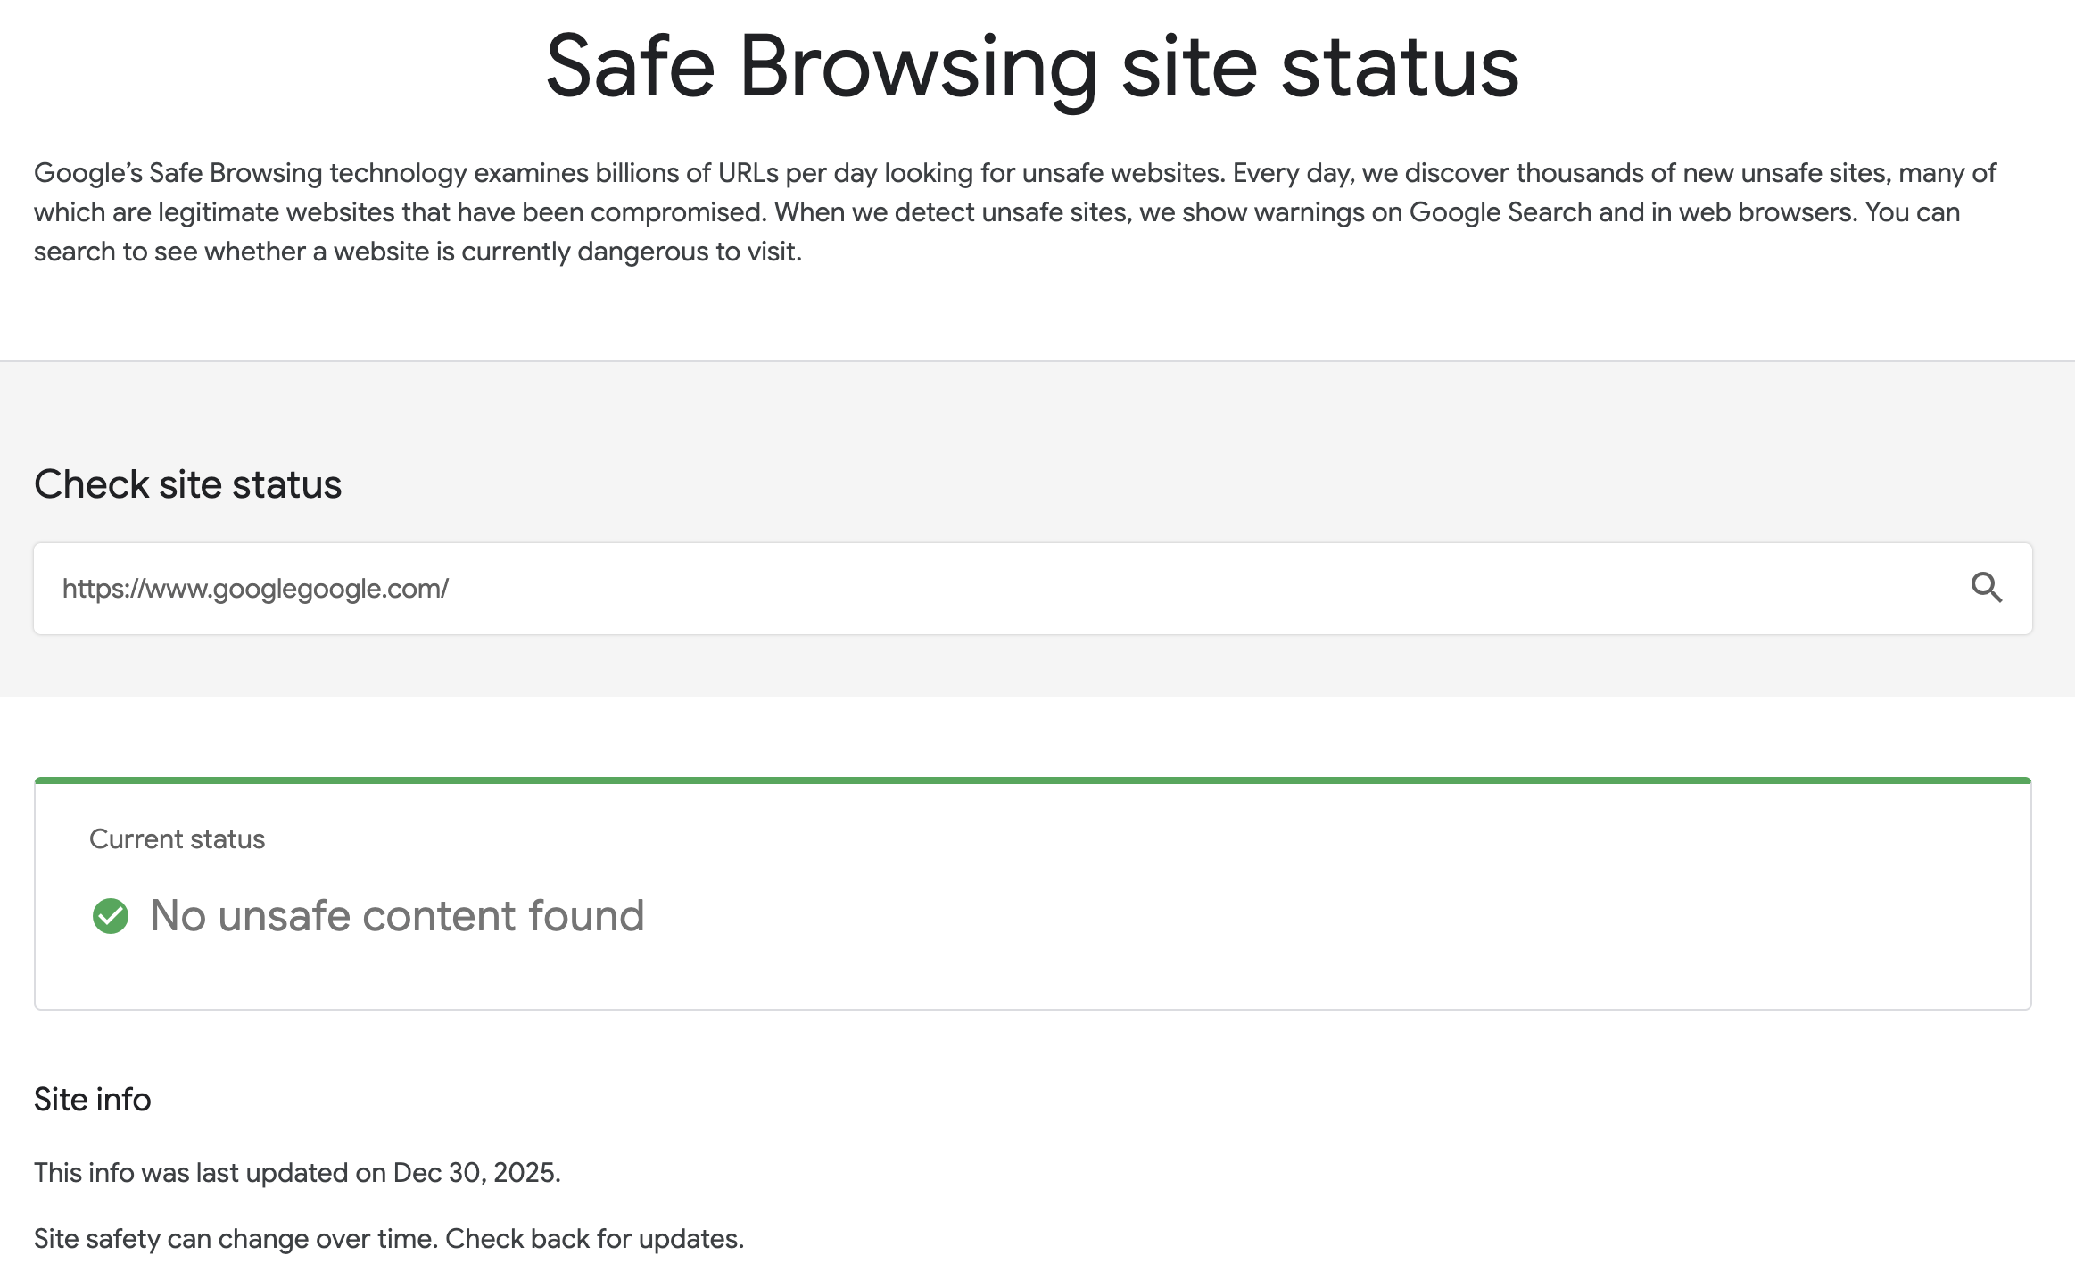This screenshot has width=2075, height=1288.
Task: Click the green bar atop the status card
Action: pos(1033,780)
